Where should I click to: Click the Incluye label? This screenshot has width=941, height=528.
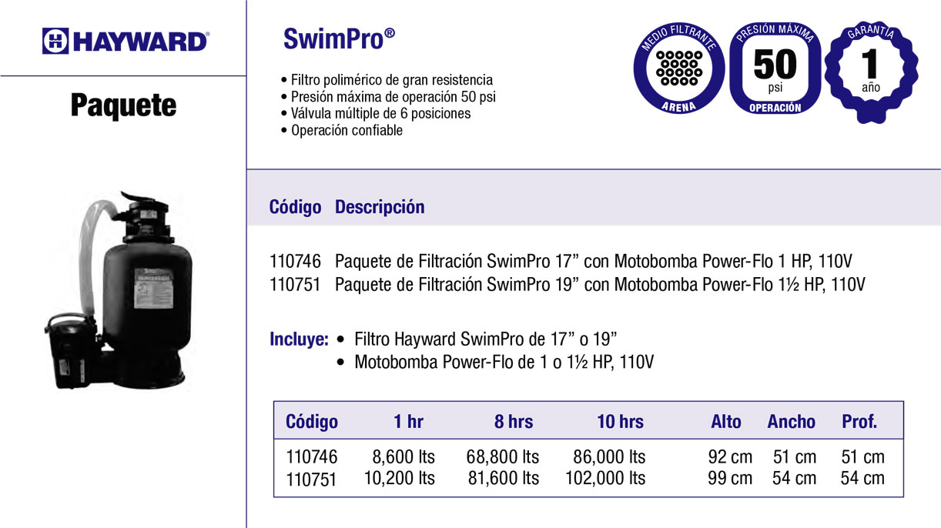(299, 339)
